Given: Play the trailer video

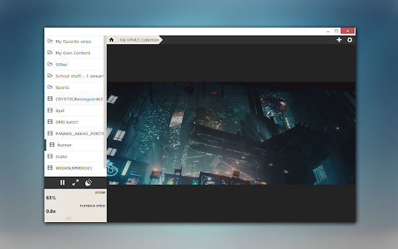Looking at the screenshot, I should 74,156.
